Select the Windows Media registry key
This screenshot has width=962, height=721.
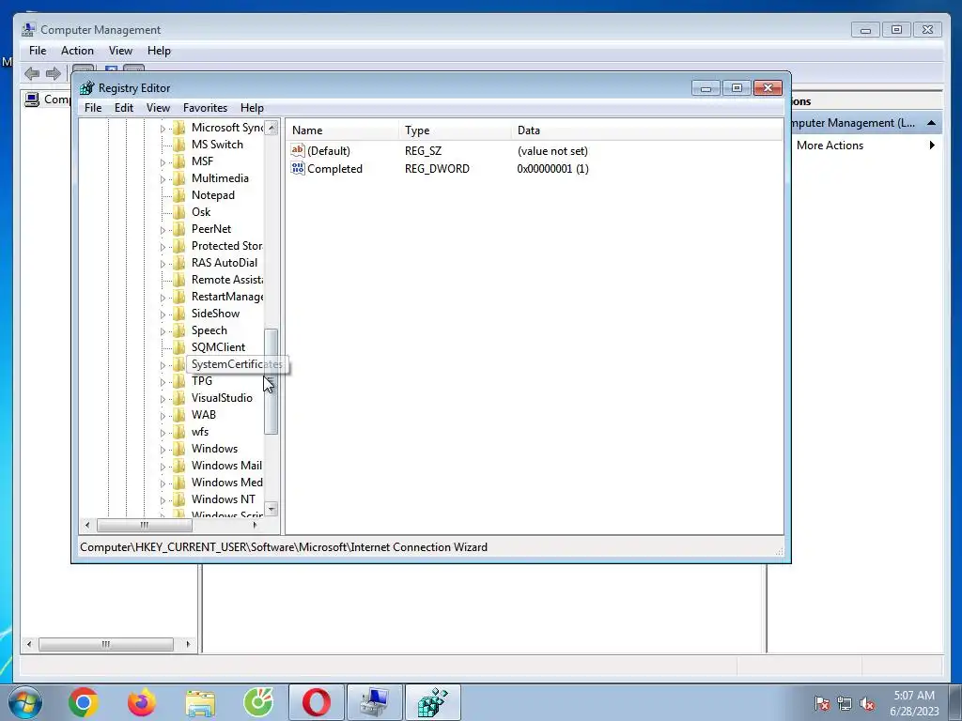click(227, 483)
